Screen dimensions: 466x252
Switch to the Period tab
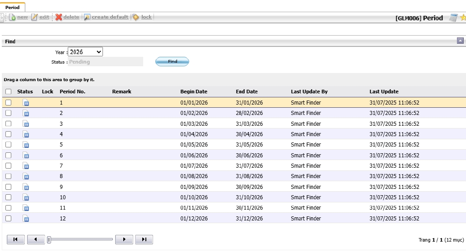(x=13, y=8)
